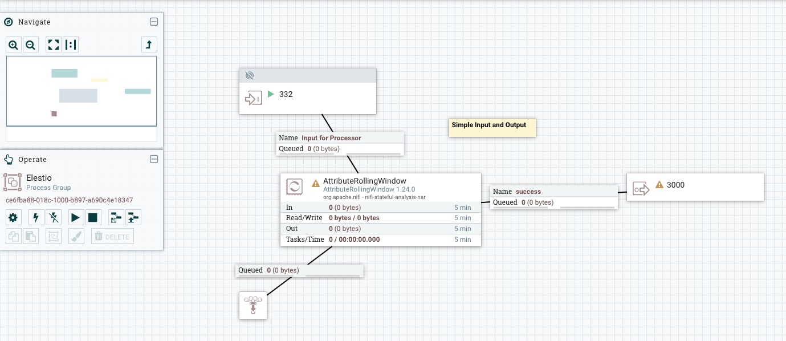786x341 pixels.
Task: Disable components with the slashed lightning icon
Action: 53,217
